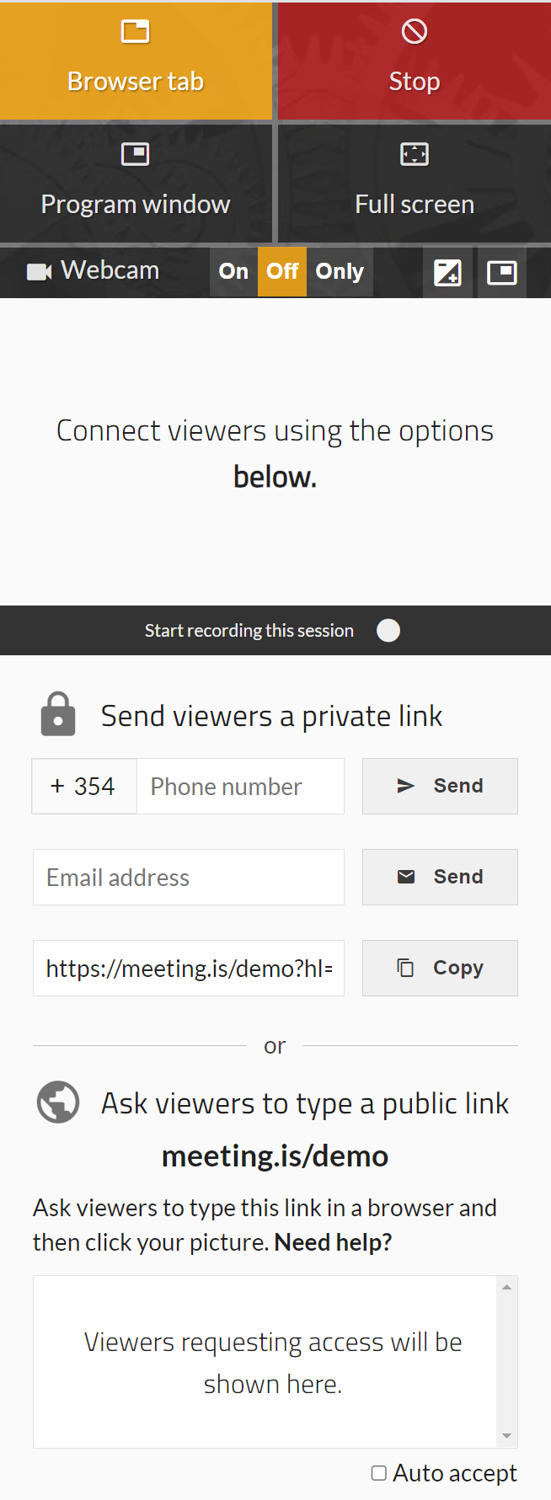Set webcam to Off
The height and width of the screenshot is (1500, 551).
(x=282, y=271)
